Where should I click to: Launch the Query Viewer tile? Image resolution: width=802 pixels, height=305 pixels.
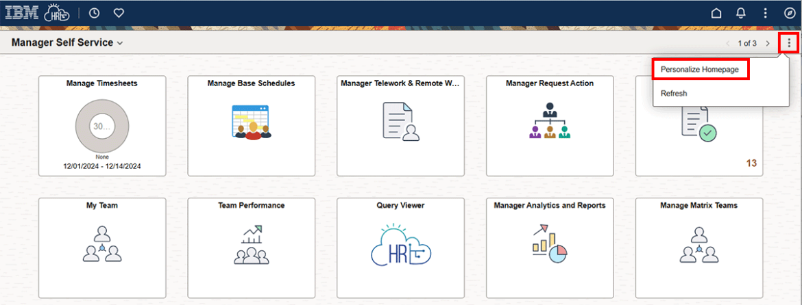pos(400,248)
